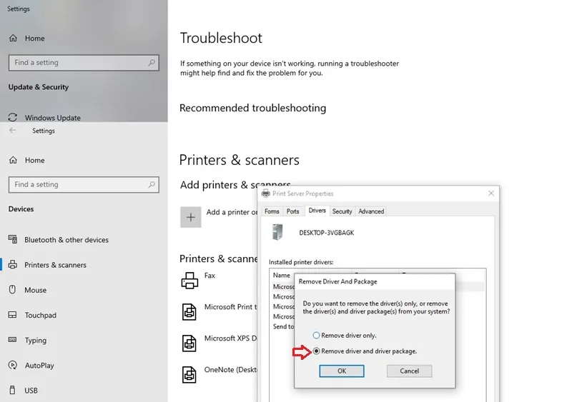Click the back arrow next to Settings

[x=13, y=131]
